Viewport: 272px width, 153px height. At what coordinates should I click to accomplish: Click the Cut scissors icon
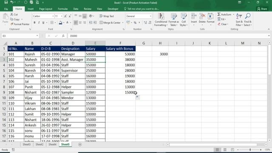[12, 14]
